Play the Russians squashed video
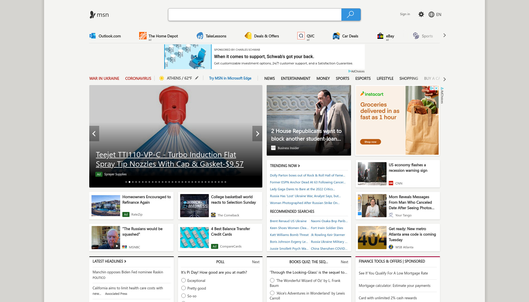Screen dimensions: 529x302 117,246
